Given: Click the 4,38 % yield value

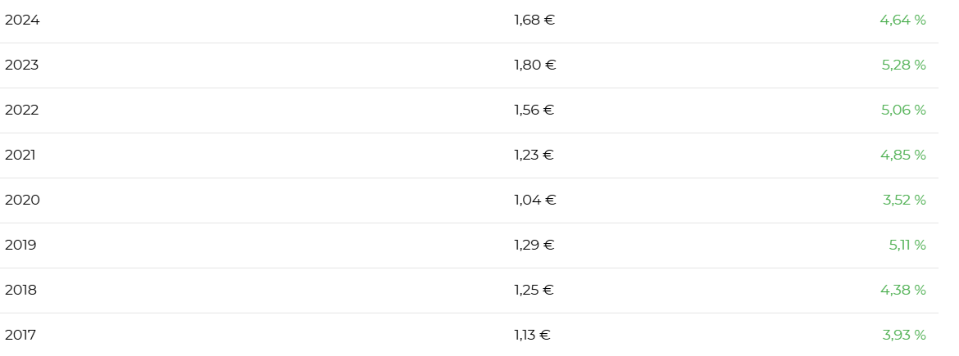Looking at the screenshot, I should tap(903, 291).
